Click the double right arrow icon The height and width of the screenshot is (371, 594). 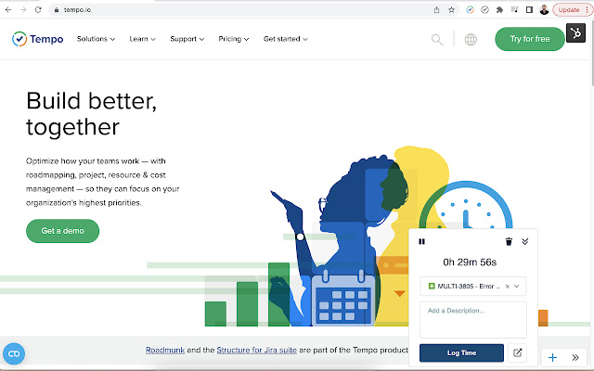click(x=575, y=357)
